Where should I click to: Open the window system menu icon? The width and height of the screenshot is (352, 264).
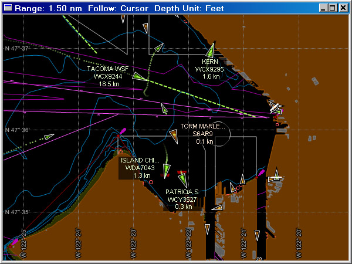point(8,8)
